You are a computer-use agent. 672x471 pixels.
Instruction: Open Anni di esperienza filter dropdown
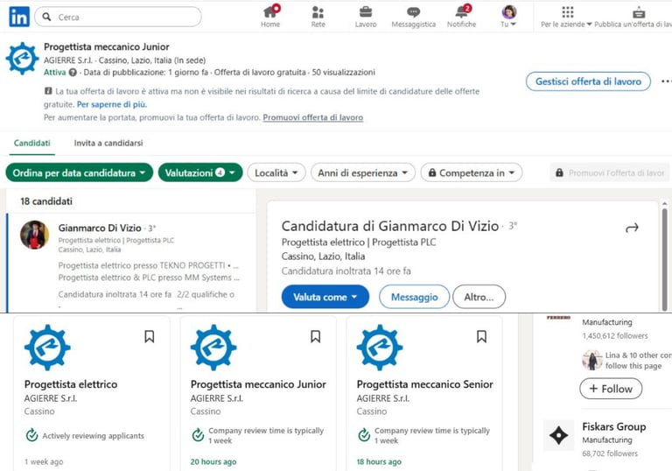pos(362,172)
